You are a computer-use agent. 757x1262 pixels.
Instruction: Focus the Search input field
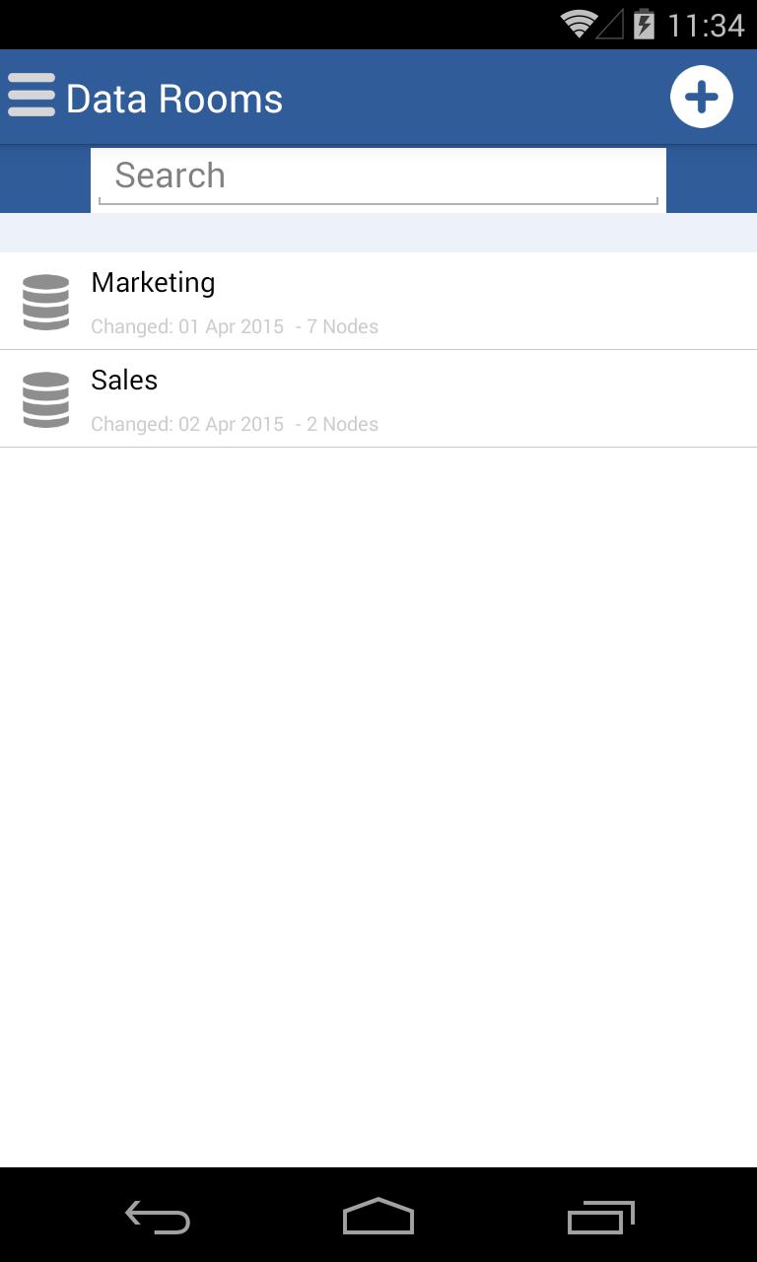click(378, 176)
